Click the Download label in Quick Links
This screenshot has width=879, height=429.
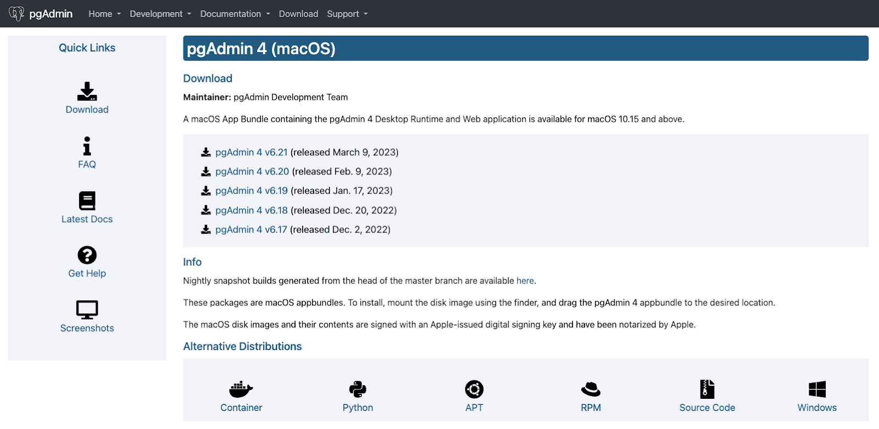pyautogui.click(x=87, y=110)
